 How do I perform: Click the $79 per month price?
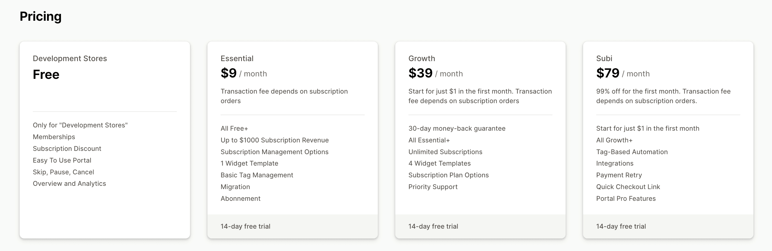[623, 73]
